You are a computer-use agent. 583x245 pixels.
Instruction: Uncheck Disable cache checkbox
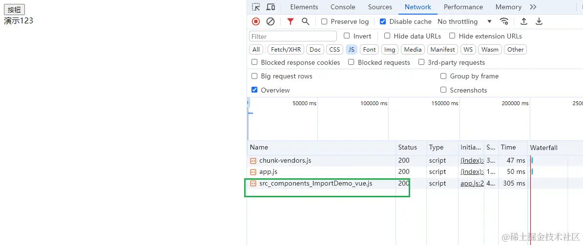(x=383, y=21)
